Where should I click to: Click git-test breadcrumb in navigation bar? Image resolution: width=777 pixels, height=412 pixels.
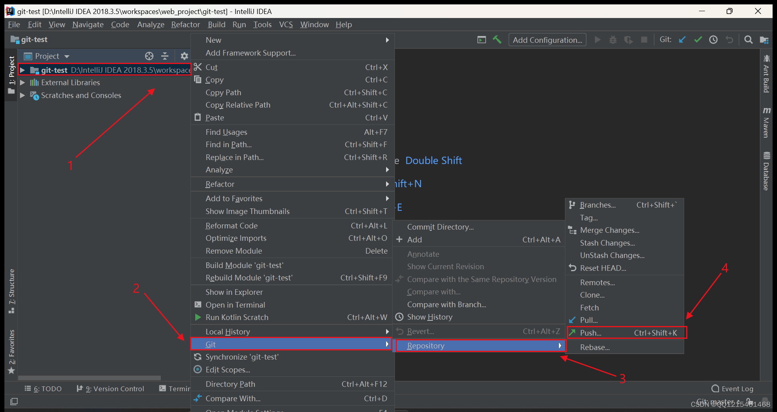tap(29, 40)
